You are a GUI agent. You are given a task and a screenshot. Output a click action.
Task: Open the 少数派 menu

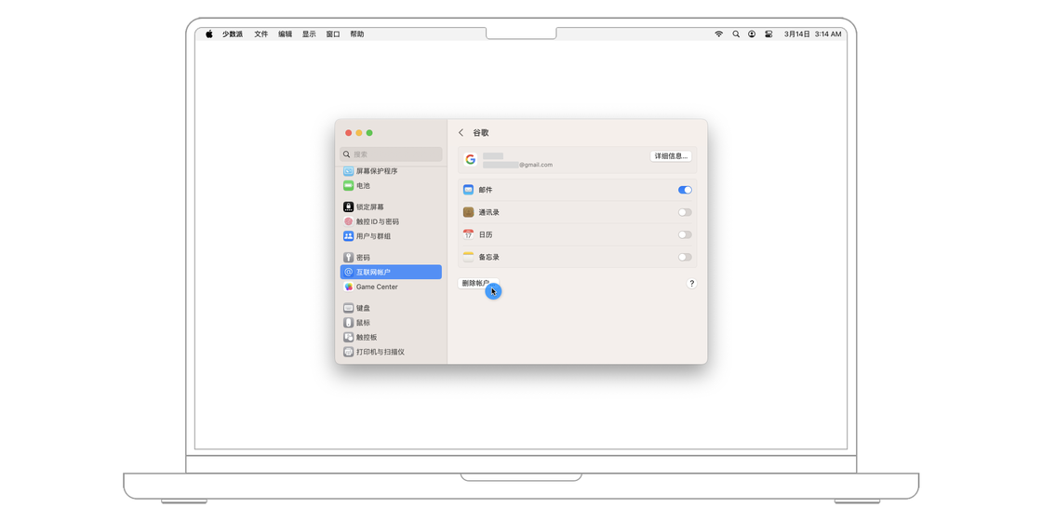point(233,33)
